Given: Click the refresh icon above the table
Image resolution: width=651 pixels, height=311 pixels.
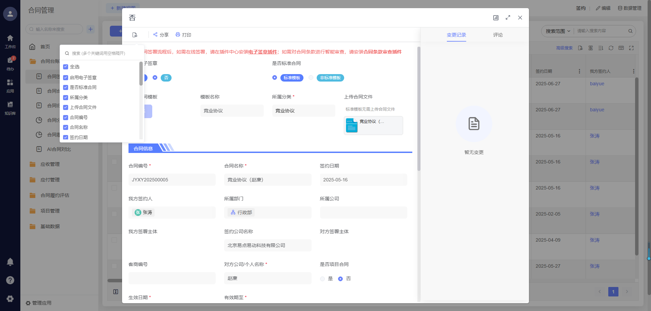Looking at the screenshot, I should tap(611, 48).
